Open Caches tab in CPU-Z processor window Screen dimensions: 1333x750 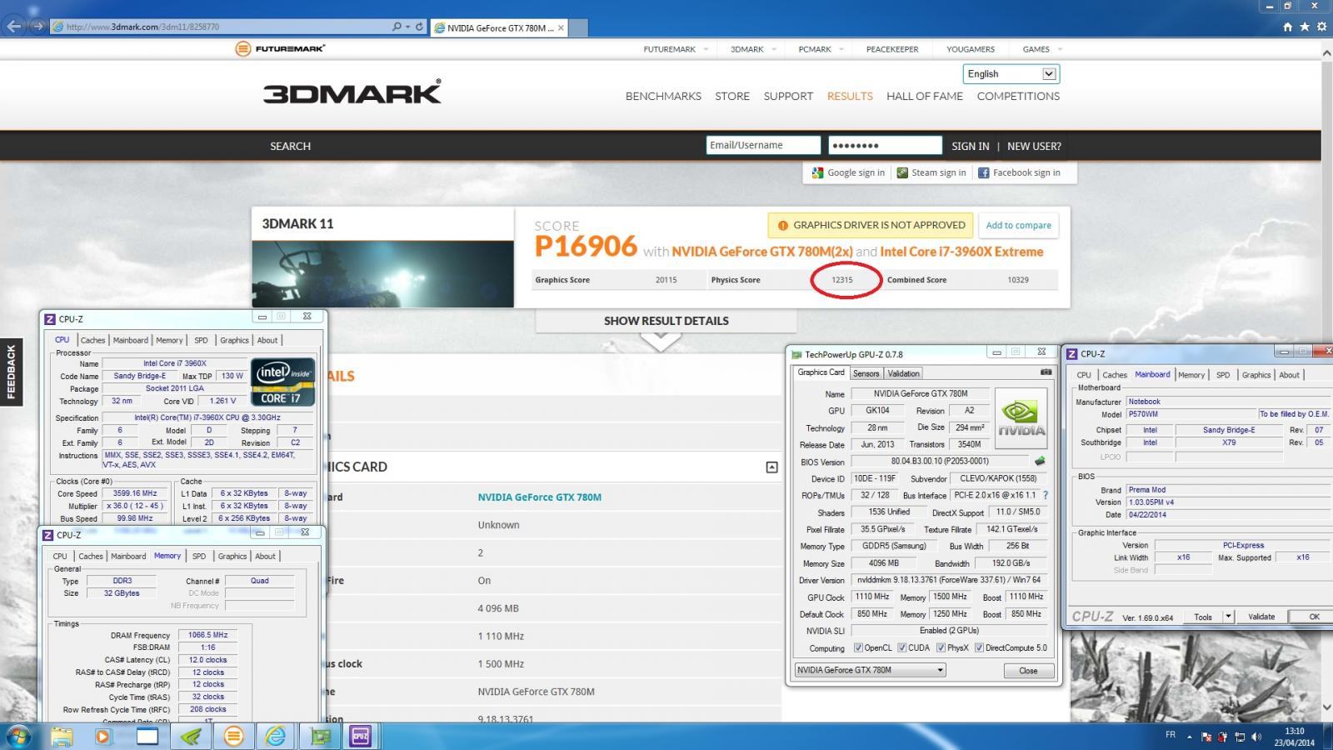click(92, 340)
